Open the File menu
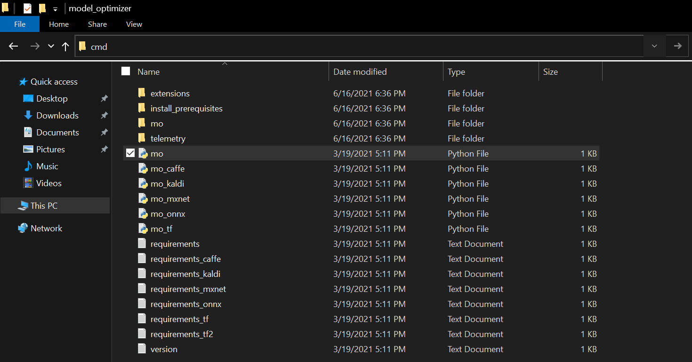This screenshot has width=692, height=362. click(x=20, y=24)
